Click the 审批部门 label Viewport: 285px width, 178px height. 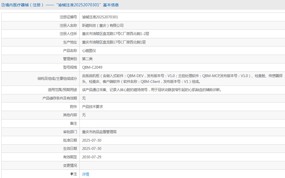[x=70, y=132]
